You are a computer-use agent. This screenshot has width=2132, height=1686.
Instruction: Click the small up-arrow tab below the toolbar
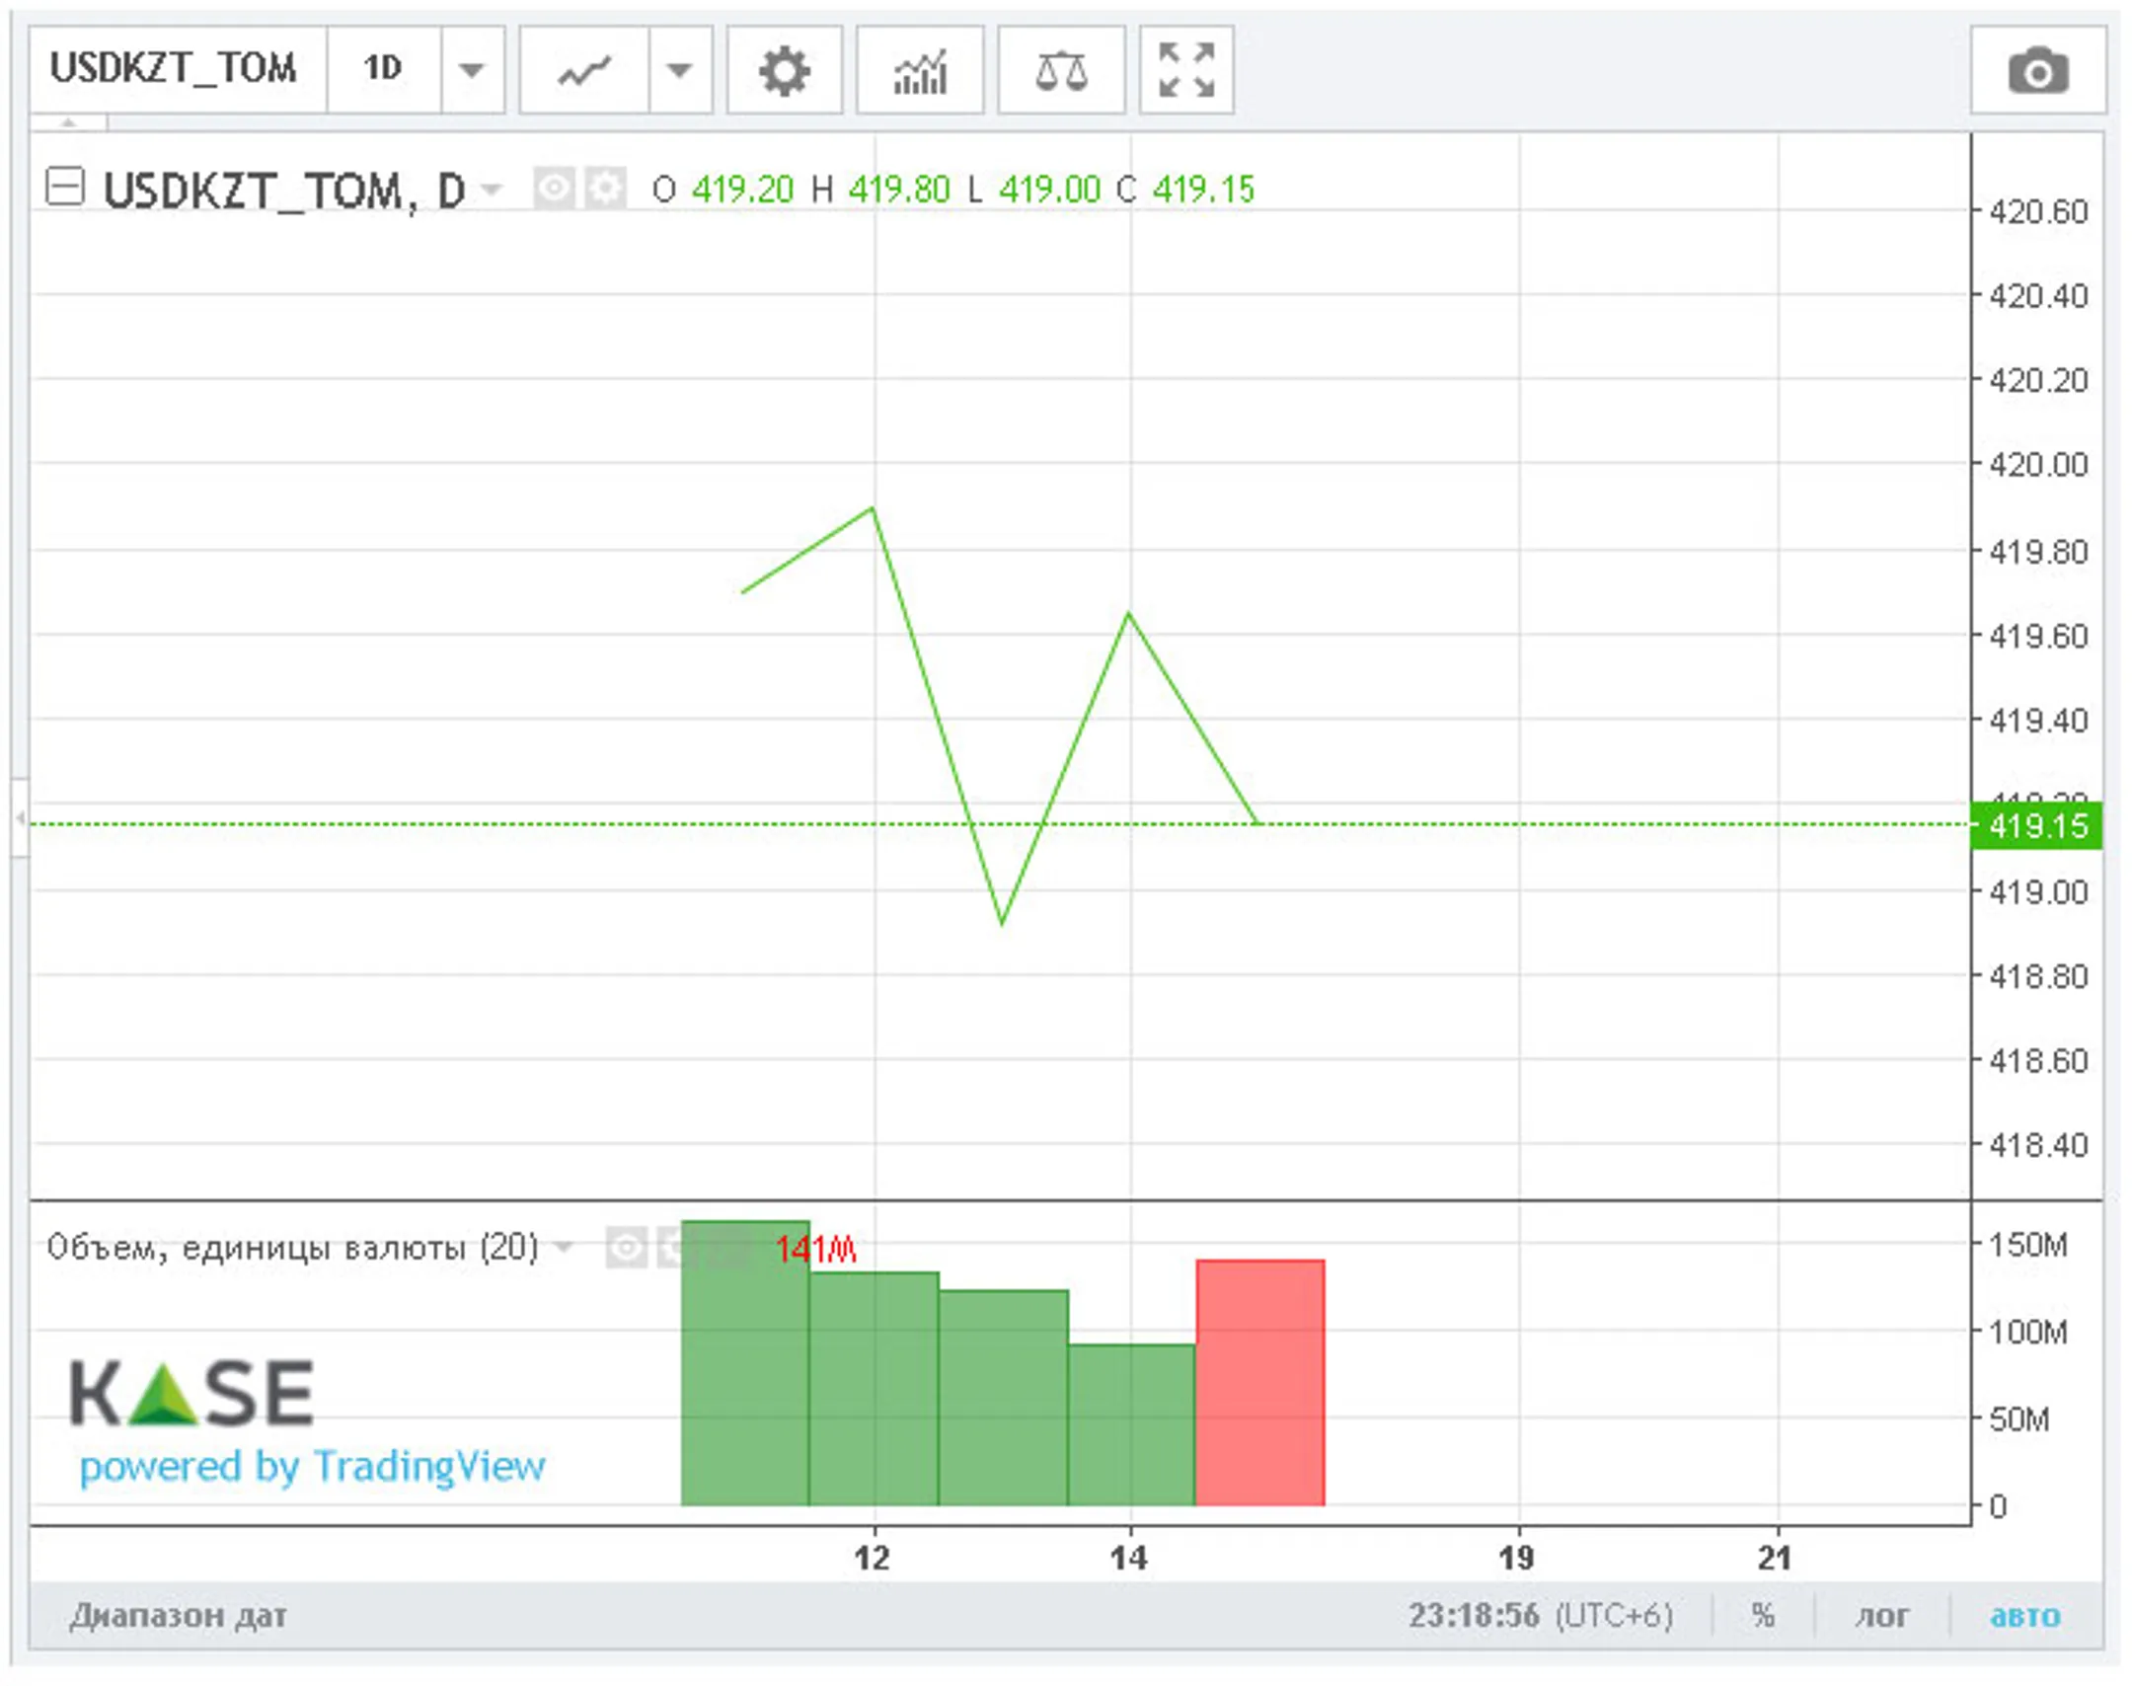pos(68,122)
